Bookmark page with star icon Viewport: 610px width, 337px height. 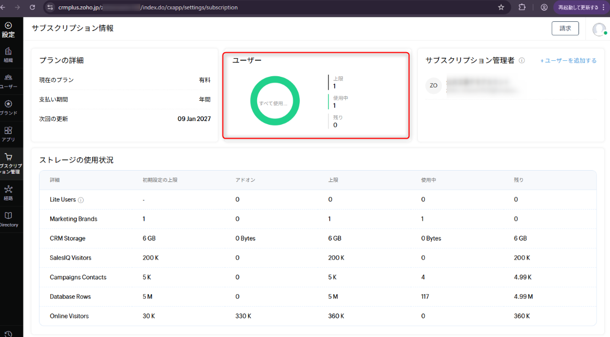[x=501, y=7]
